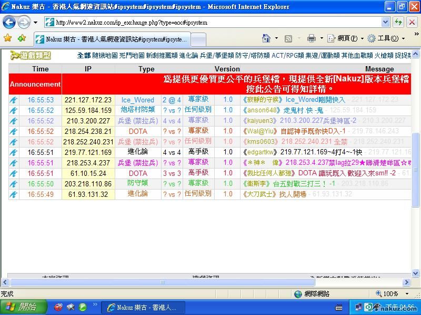Screen dimensions: 421x315
Task: Switch to the Nakuz 樂古 browser tab
Action: click(111, 39)
